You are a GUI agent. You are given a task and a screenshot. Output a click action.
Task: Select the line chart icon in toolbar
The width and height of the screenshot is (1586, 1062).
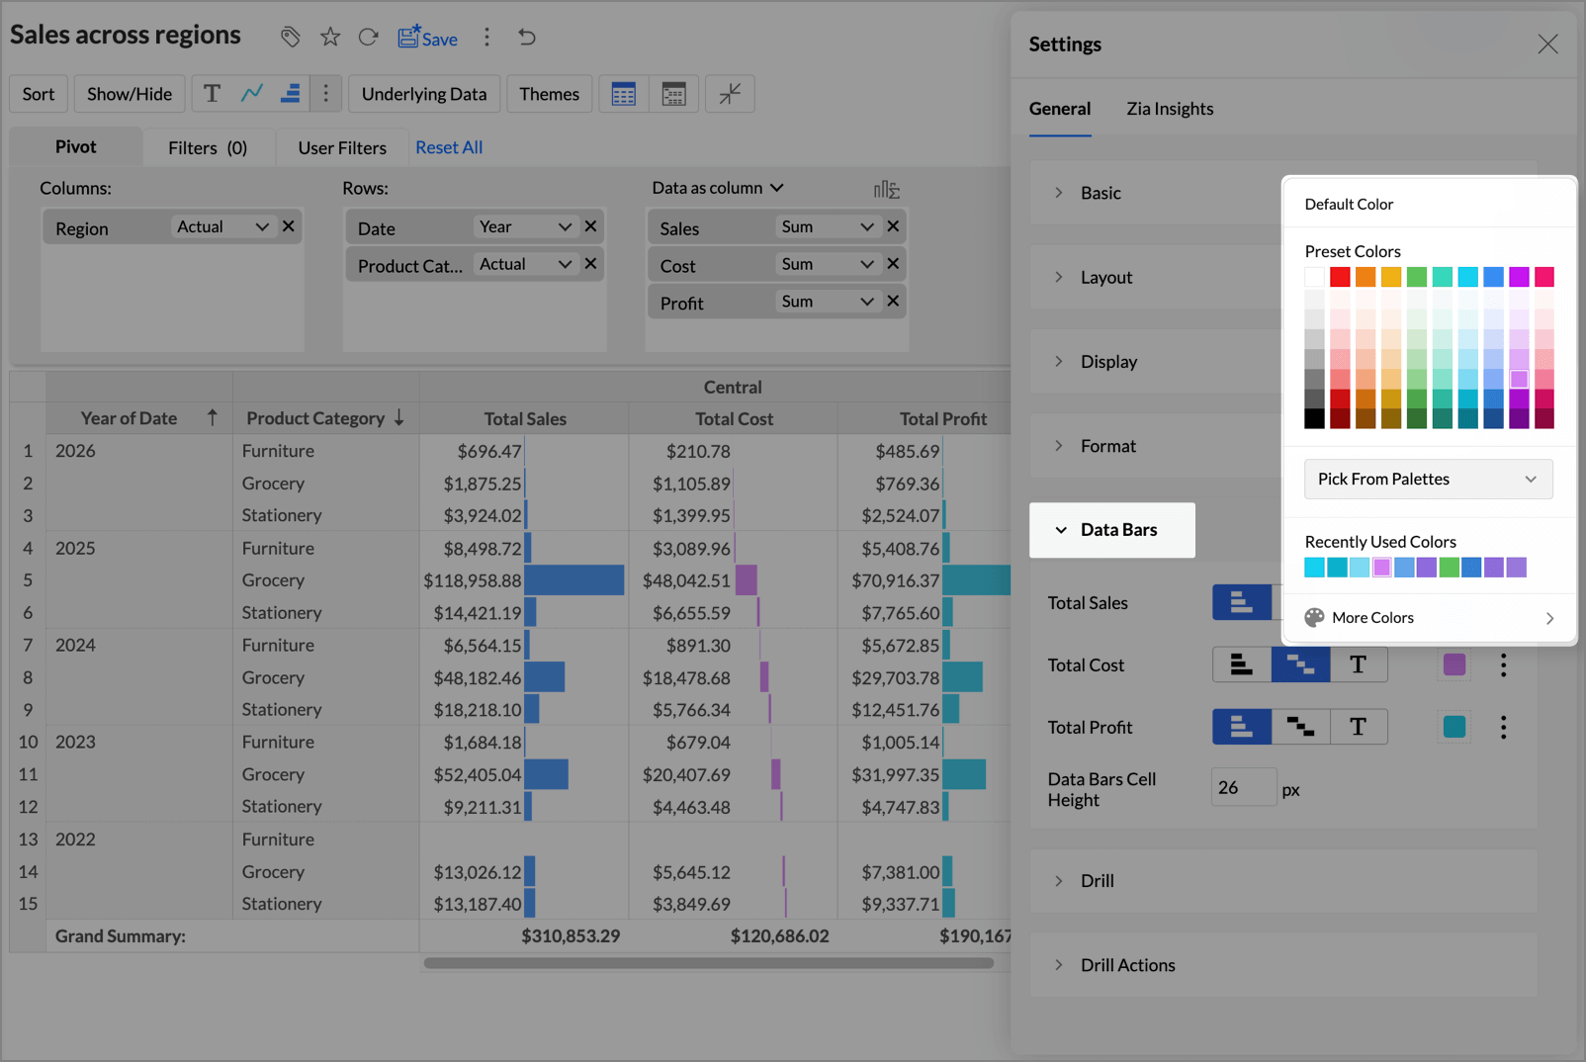[252, 94]
